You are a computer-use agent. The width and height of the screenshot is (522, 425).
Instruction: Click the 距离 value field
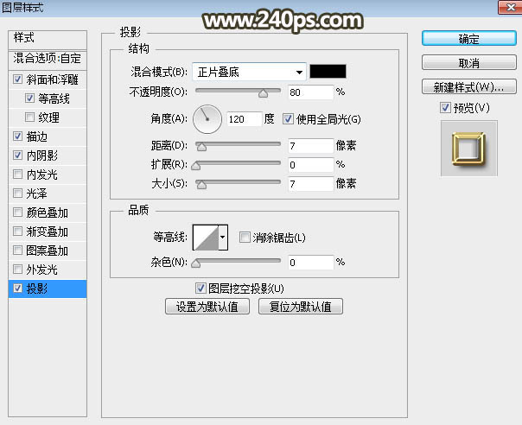(310, 146)
